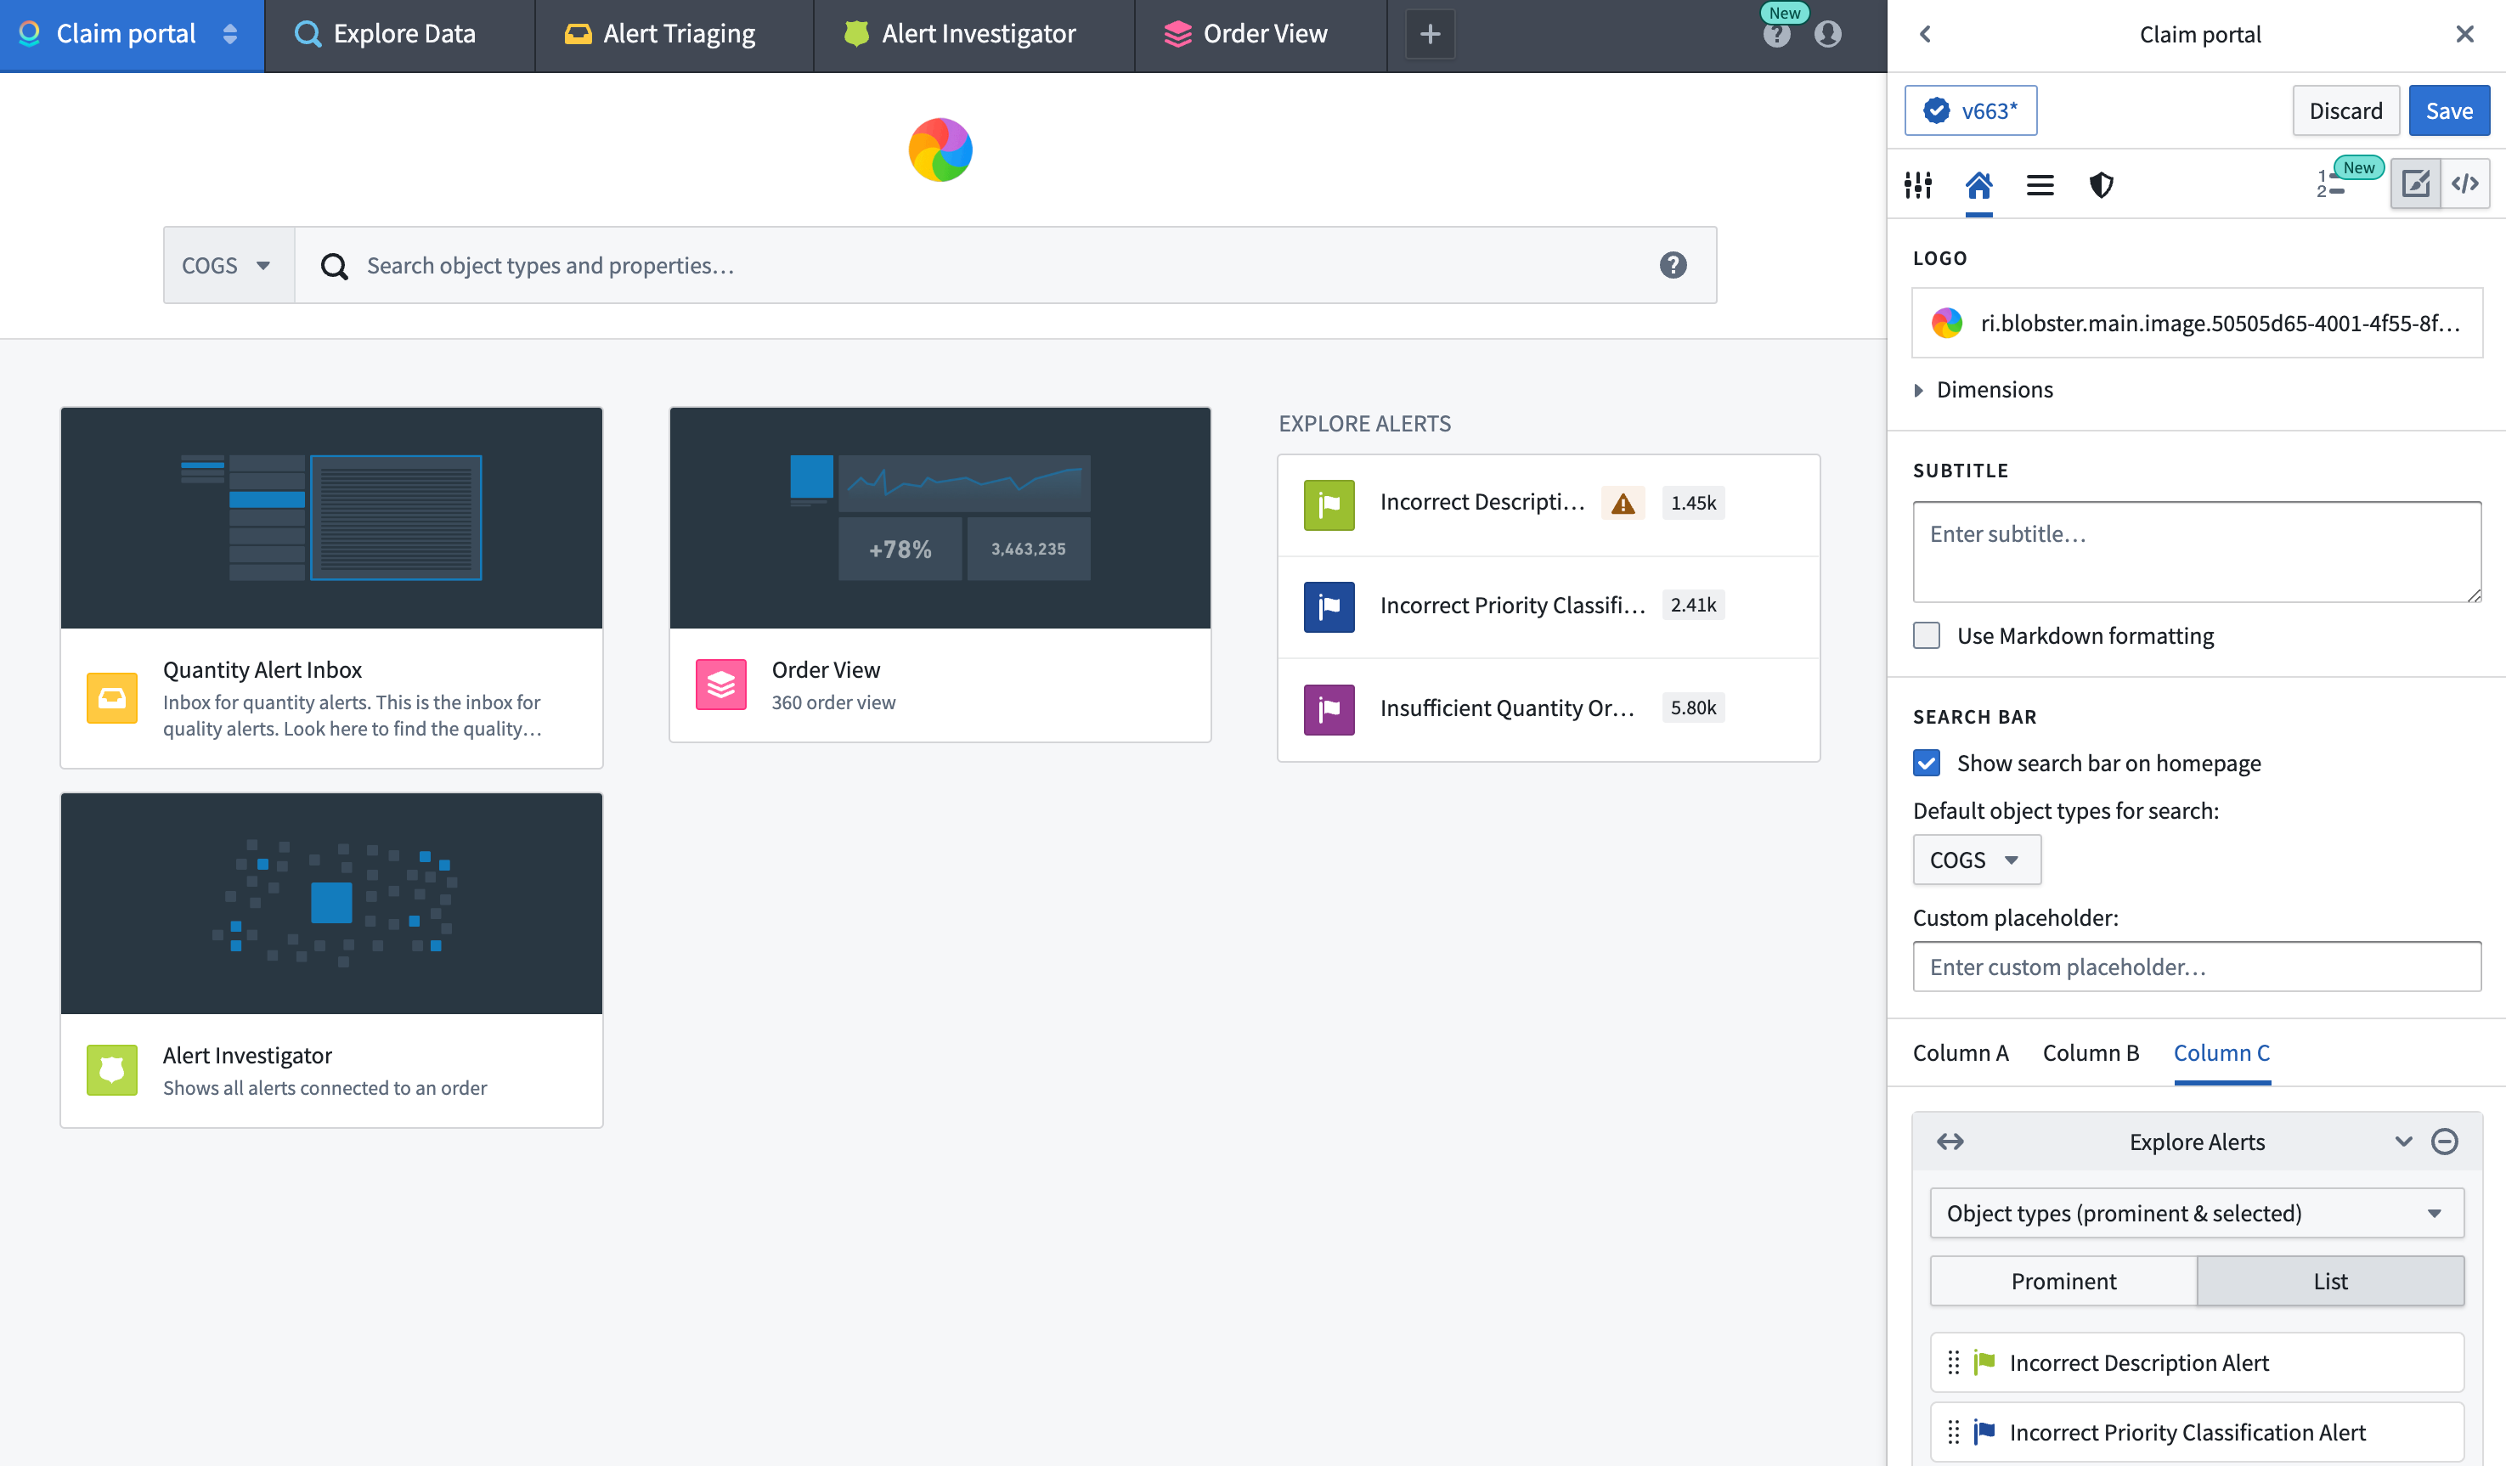Enable Use Markdown formatting checkbox
2506x1466 pixels.
(1927, 634)
